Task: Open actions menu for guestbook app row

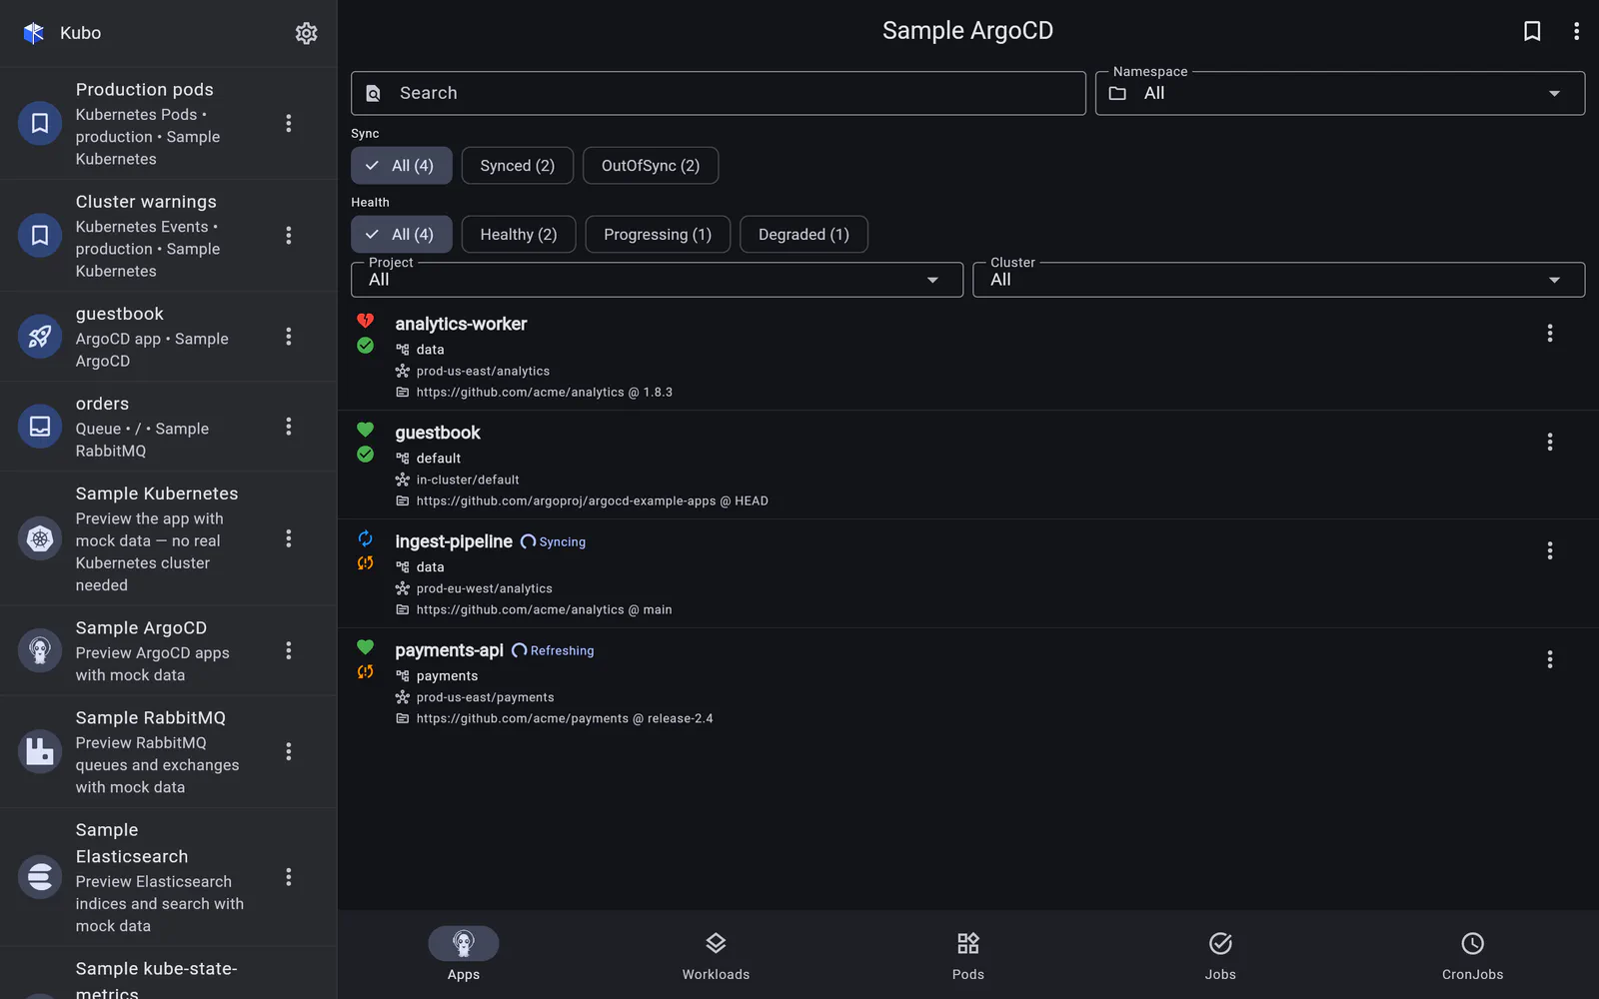Action: pyautogui.click(x=1550, y=443)
